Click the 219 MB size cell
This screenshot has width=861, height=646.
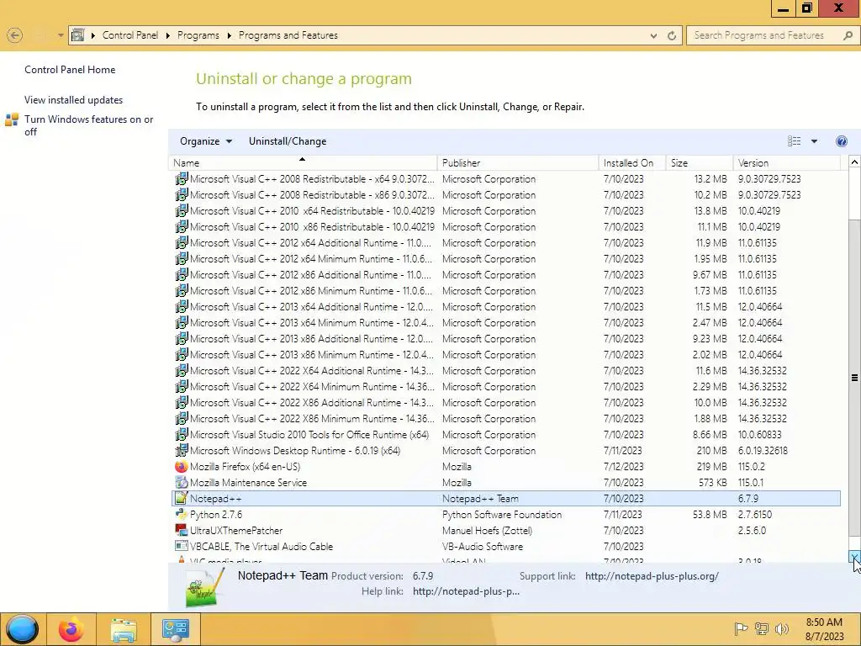(x=711, y=467)
